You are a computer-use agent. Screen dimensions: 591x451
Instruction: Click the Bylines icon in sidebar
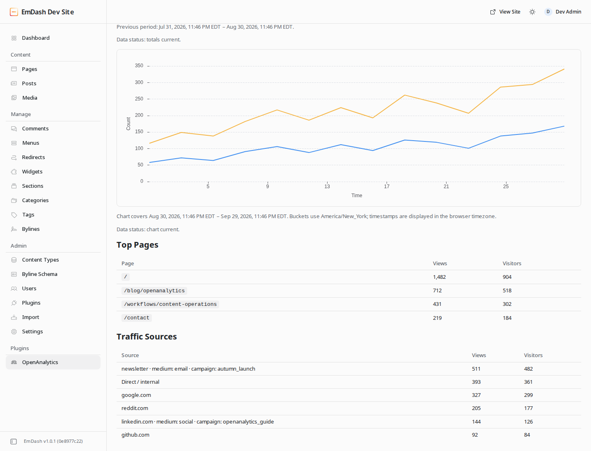14,229
